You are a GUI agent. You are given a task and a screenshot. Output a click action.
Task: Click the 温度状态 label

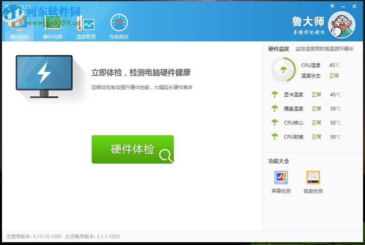tap(311, 76)
